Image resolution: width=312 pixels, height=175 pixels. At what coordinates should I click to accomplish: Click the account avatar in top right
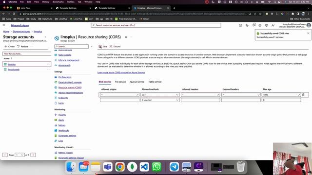pos(309,25)
